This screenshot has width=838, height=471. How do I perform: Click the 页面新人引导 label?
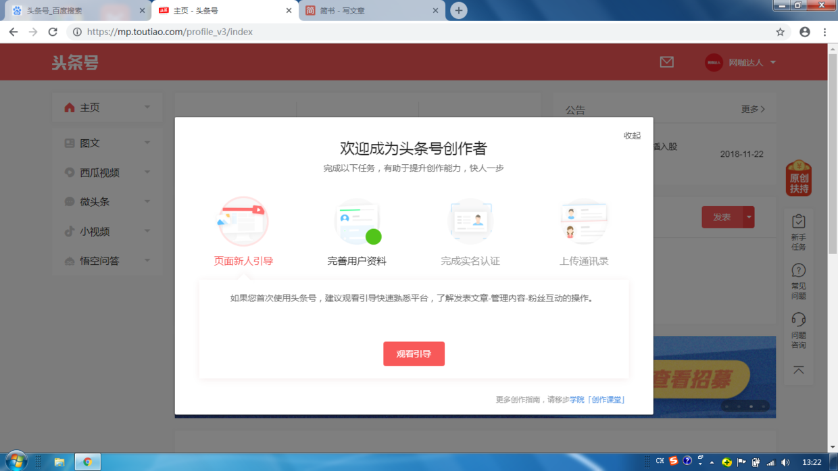243,261
